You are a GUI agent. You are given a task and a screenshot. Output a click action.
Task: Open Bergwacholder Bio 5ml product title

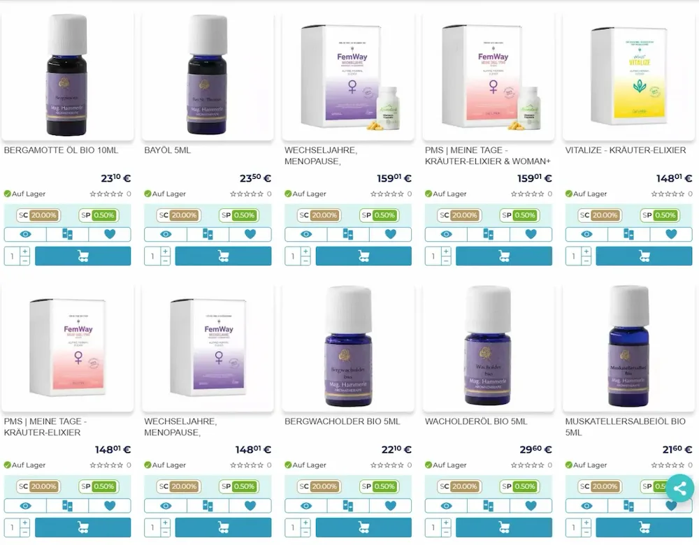point(343,421)
